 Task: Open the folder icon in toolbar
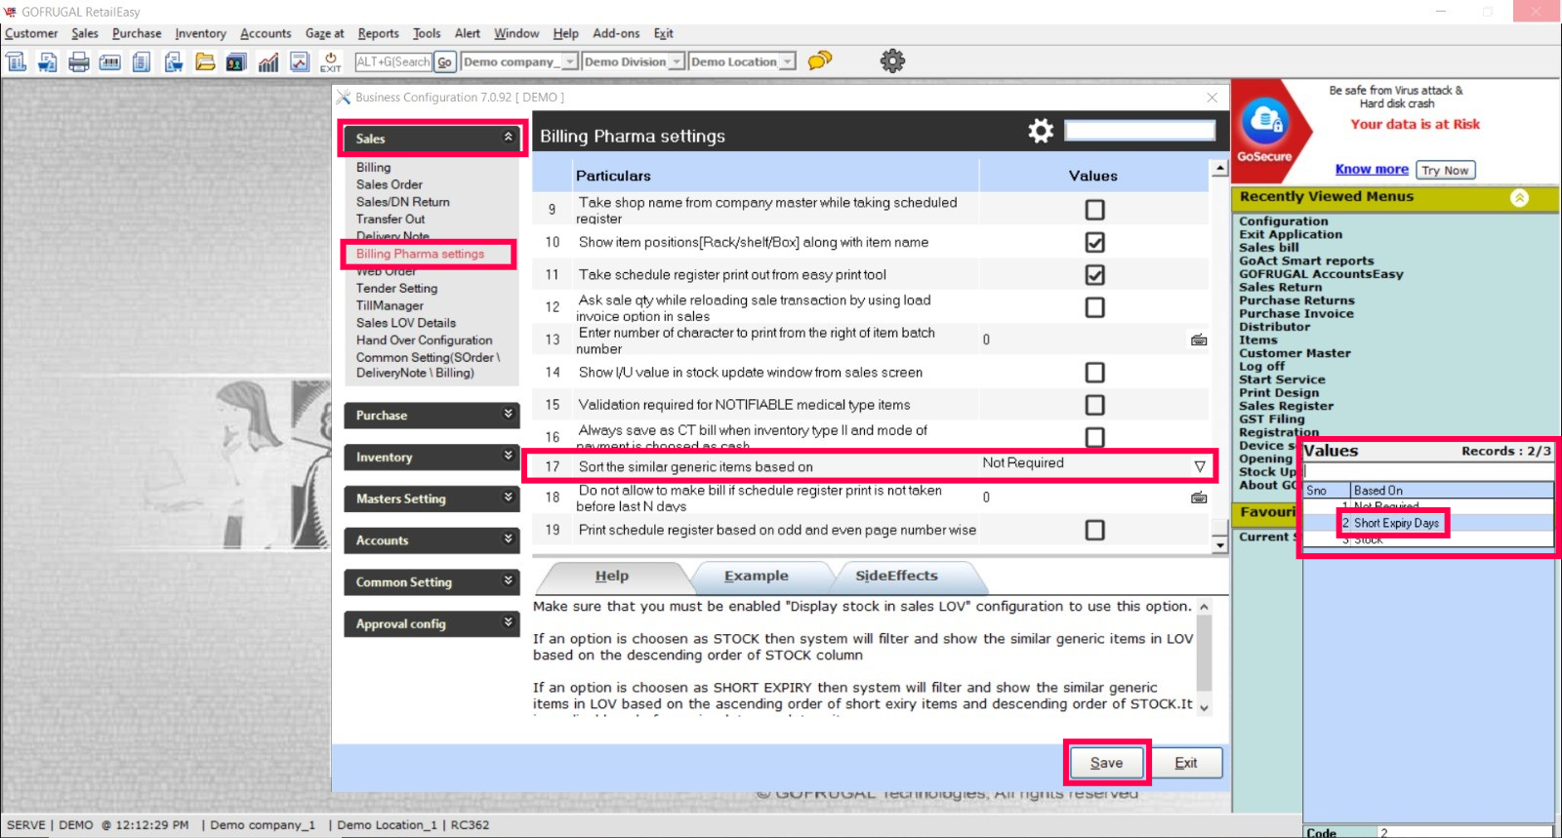coord(205,62)
